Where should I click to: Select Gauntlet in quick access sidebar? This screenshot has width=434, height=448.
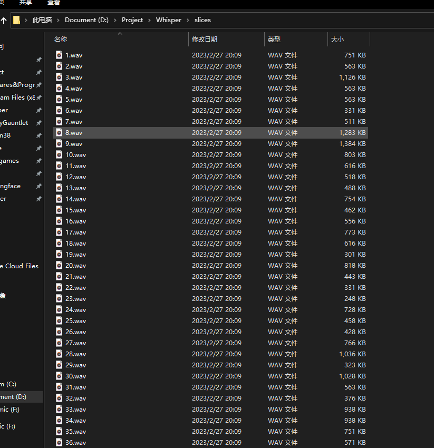(x=14, y=123)
